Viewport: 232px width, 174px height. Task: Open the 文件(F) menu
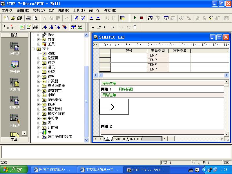pos(8,10)
